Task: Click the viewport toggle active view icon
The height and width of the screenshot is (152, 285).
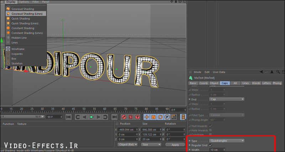Action: point(184,1)
